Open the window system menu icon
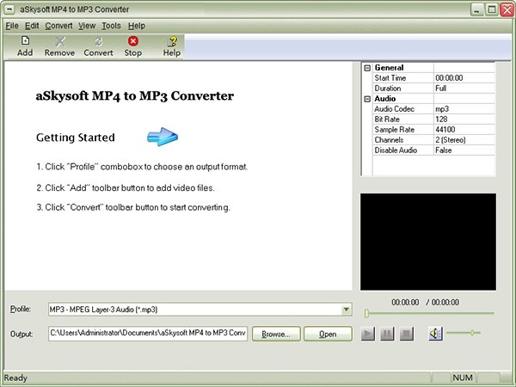This screenshot has width=516, height=387. [x=9, y=9]
